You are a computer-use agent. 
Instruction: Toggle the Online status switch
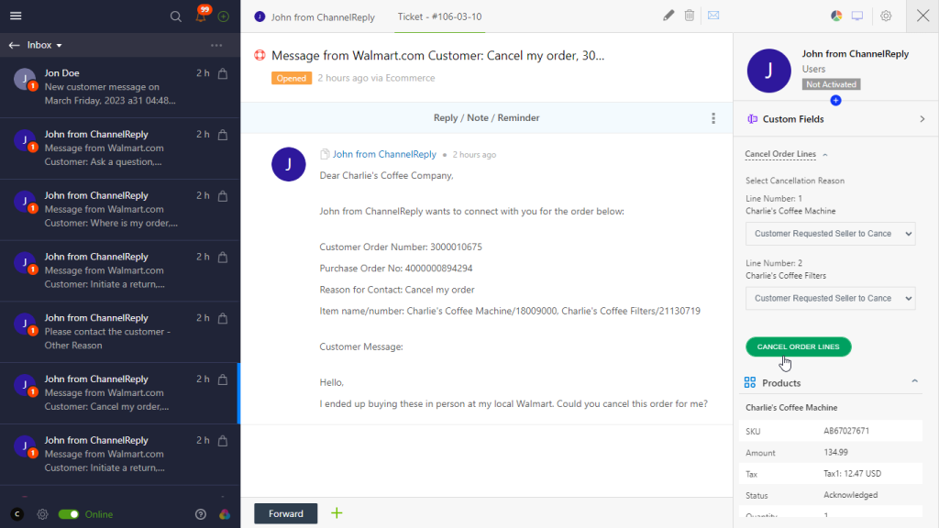coord(69,514)
